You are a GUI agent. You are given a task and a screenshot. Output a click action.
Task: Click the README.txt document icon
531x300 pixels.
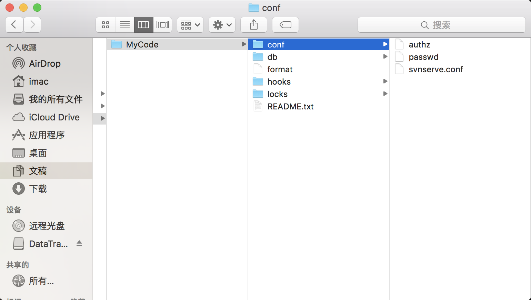point(258,106)
